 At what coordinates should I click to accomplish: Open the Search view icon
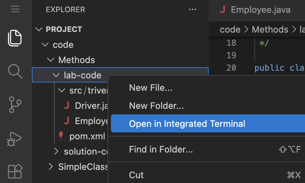15,71
